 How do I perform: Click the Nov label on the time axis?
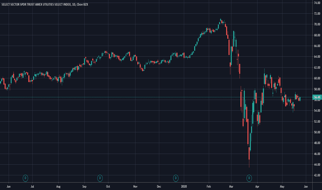point(135,187)
